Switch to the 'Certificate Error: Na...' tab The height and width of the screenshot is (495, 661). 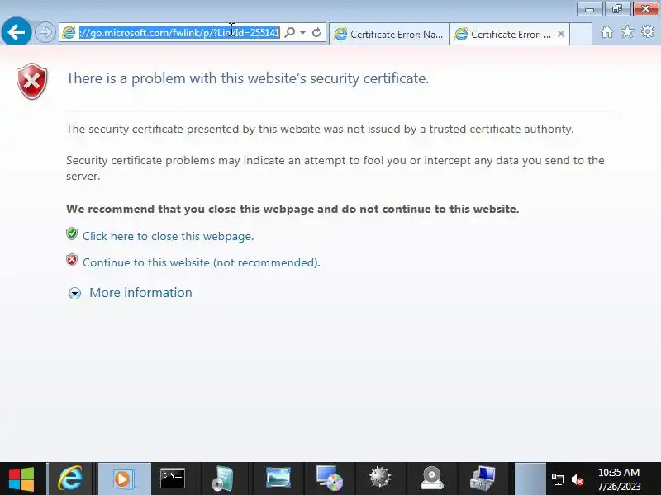click(x=389, y=34)
